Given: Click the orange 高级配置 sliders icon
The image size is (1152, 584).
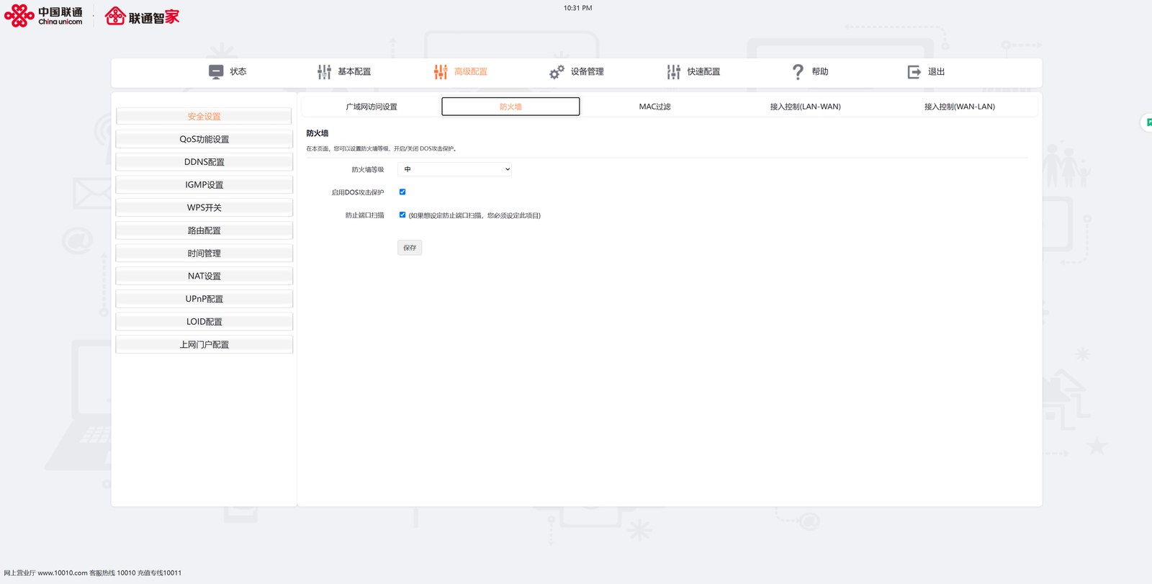Looking at the screenshot, I should [x=441, y=71].
